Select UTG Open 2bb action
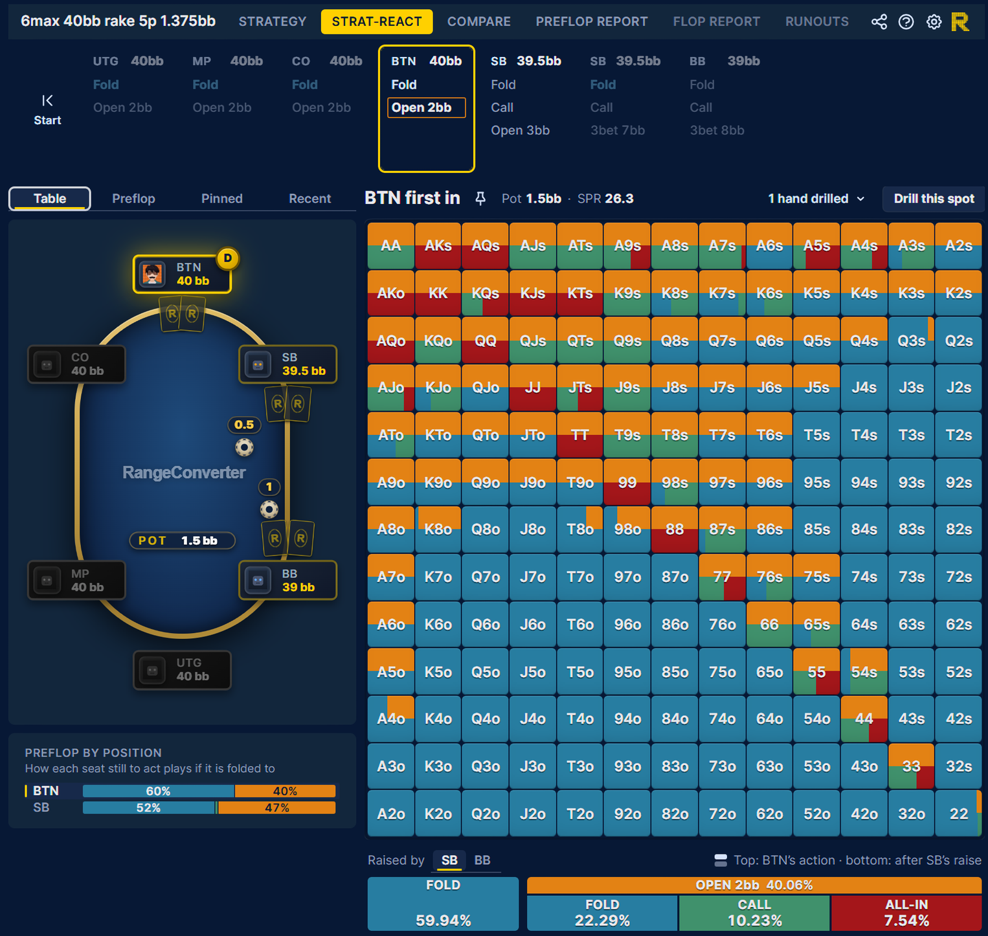 [x=122, y=107]
